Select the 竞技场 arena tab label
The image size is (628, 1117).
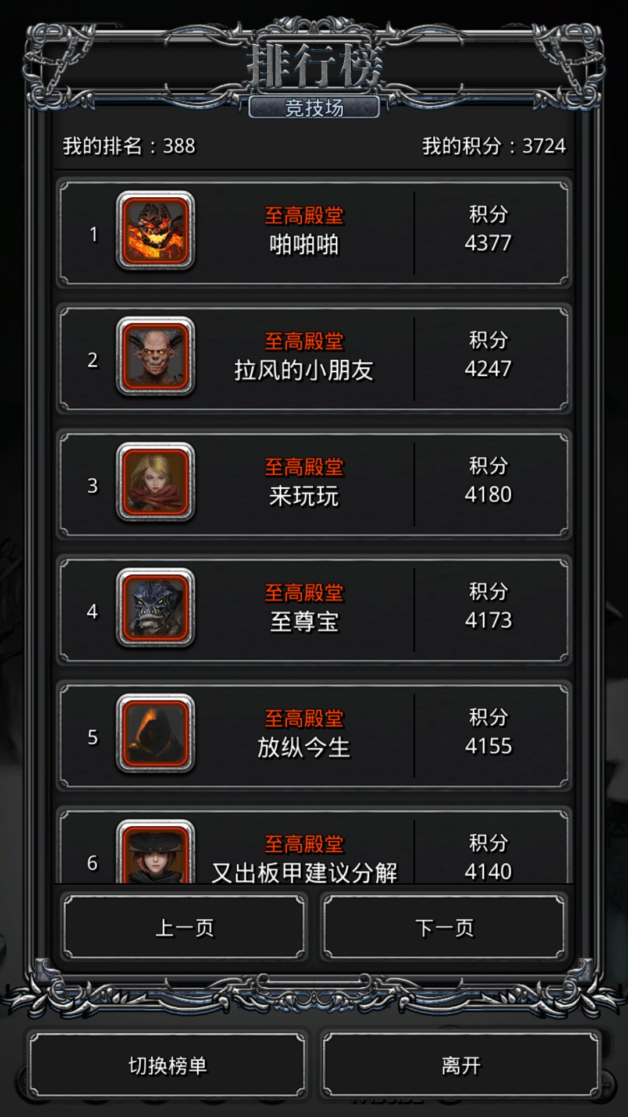click(x=314, y=108)
